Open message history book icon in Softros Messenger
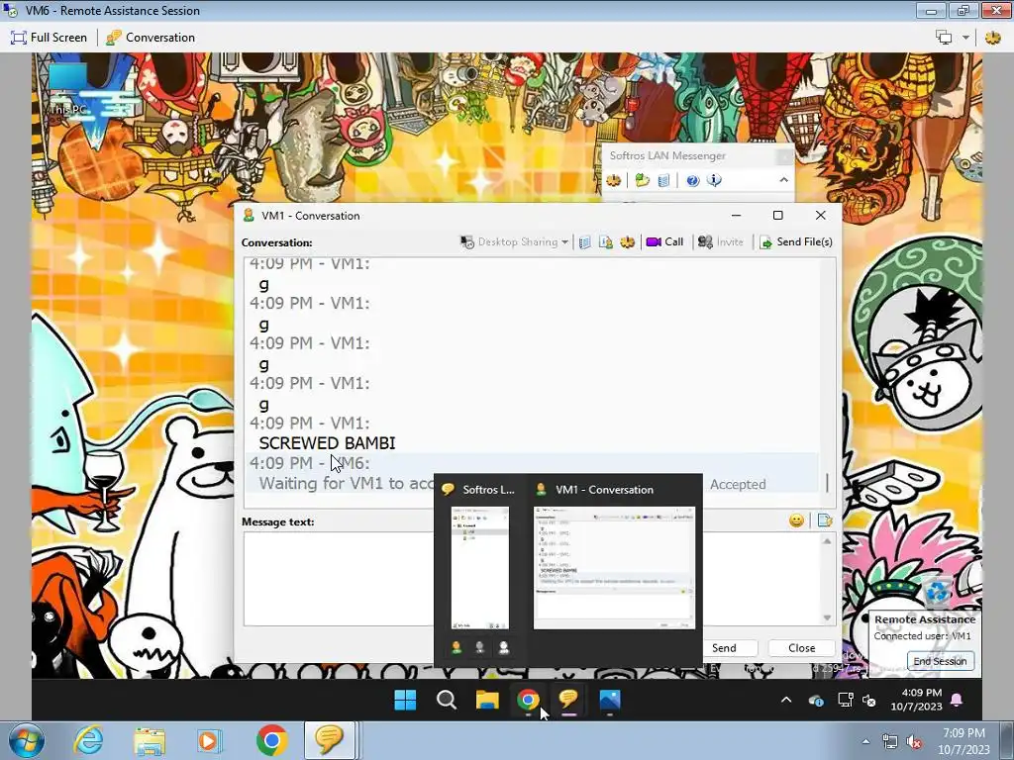 click(663, 180)
